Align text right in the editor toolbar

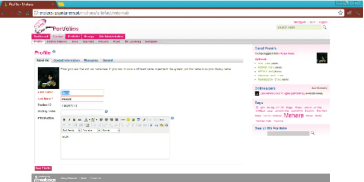click(x=112, y=120)
